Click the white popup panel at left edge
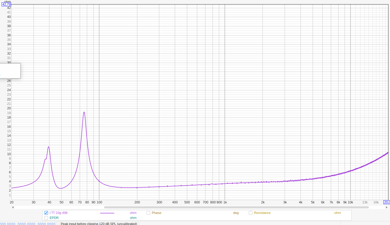 coord(10,71)
